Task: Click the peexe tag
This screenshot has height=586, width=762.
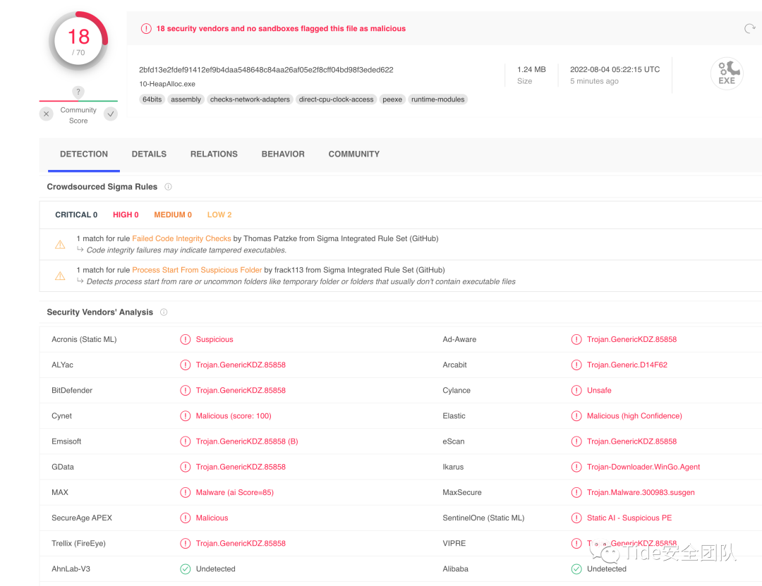Action: click(x=392, y=99)
